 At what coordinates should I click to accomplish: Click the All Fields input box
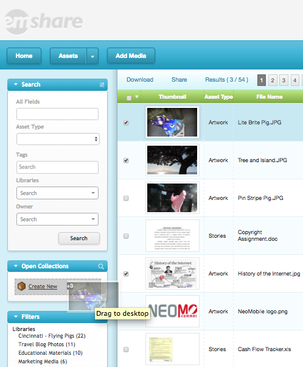pyautogui.click(x=57, y=114)
